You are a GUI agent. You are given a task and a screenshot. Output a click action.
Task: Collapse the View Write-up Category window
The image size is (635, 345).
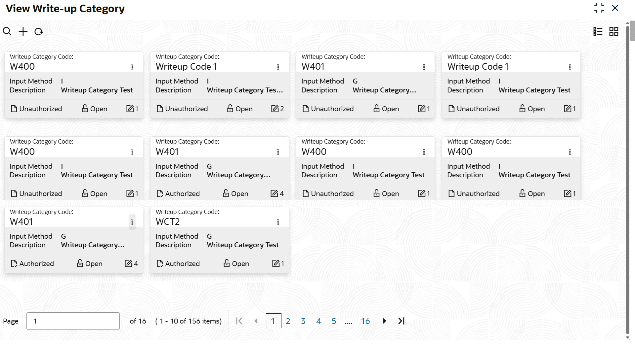tap(599, 8)
